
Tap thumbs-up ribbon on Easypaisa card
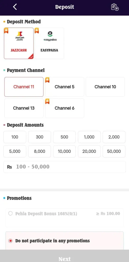click(x=37, y=31)
